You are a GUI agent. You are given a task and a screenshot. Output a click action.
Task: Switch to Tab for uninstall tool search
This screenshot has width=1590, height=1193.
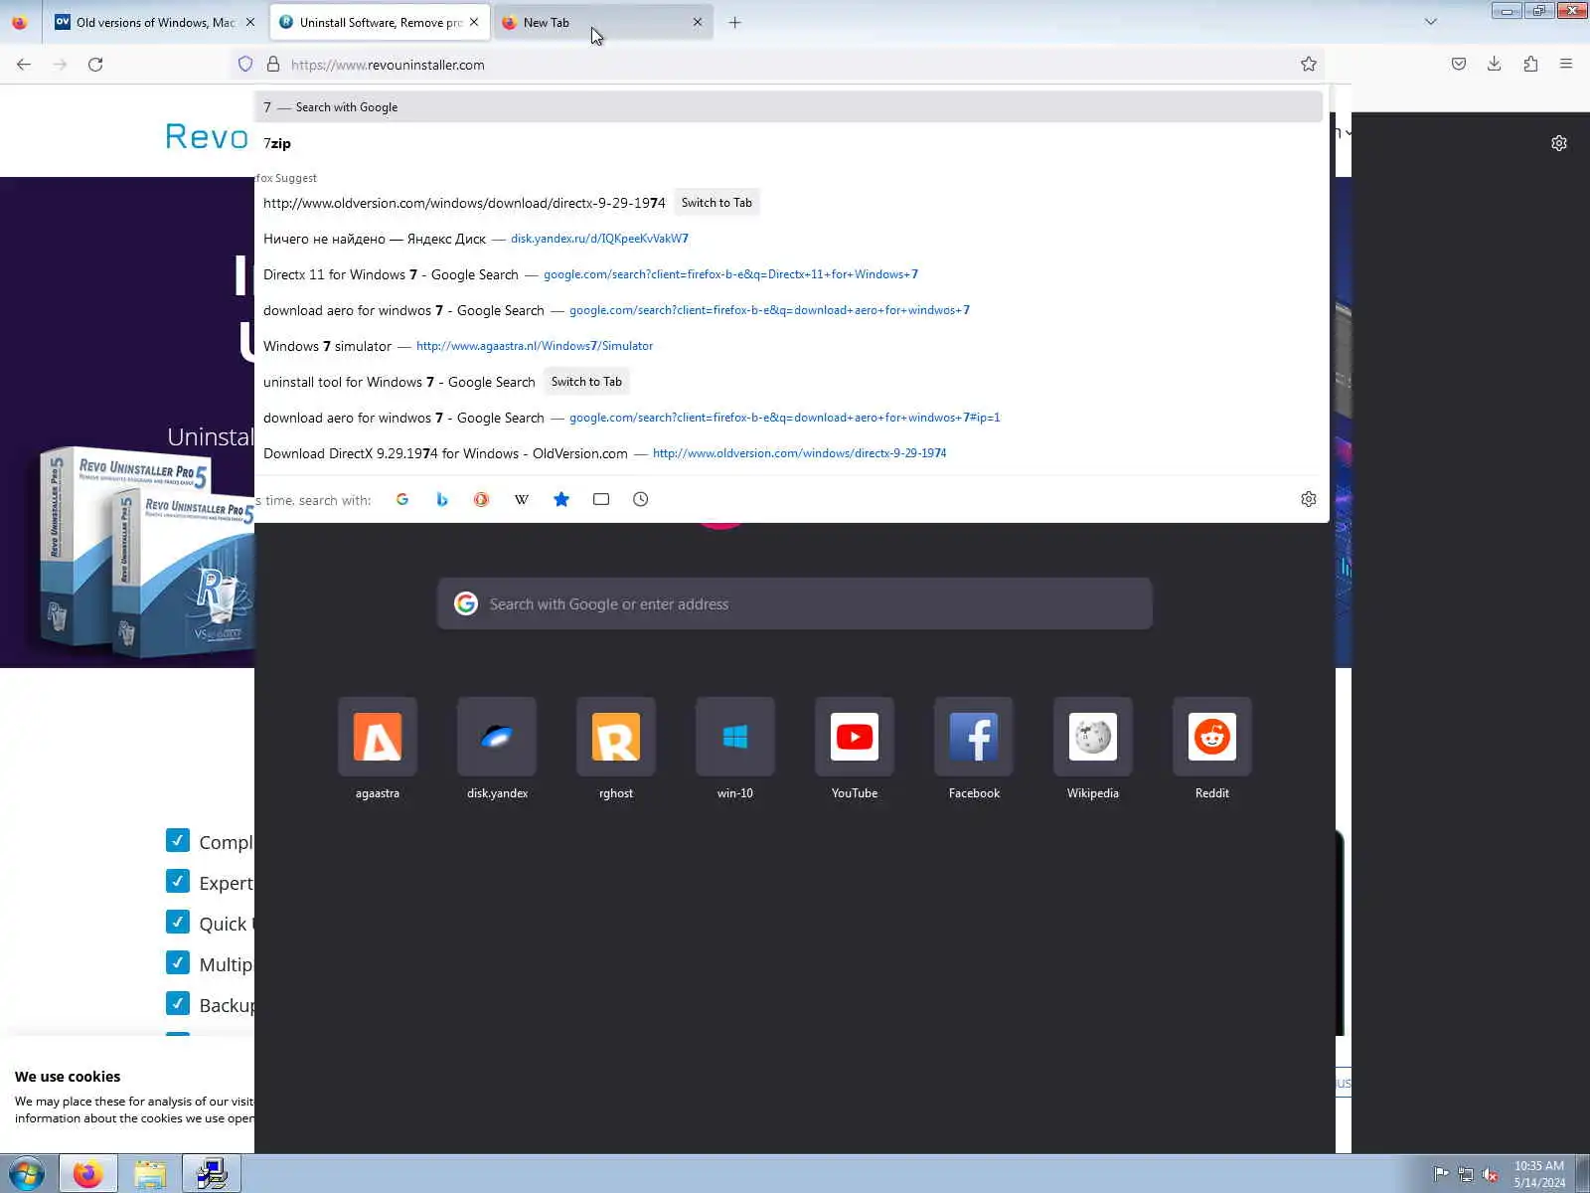point(586,382)
